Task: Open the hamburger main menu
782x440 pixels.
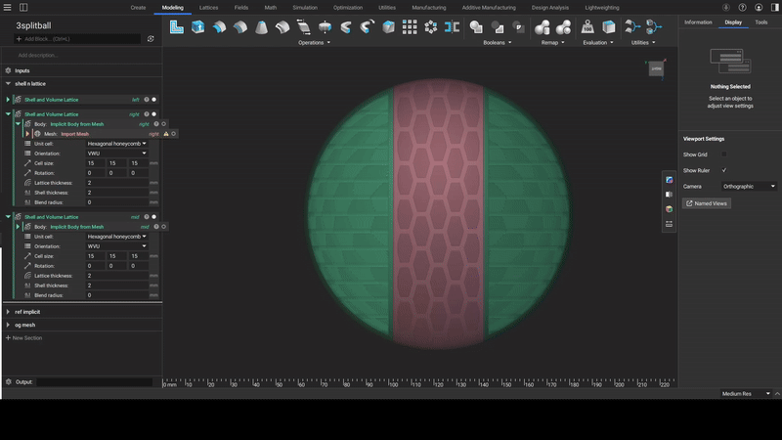Action: pos(8,8)
